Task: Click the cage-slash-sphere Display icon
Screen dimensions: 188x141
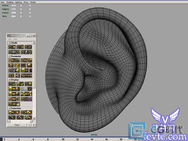Action: pyautogui.click(x=28, y=84)
